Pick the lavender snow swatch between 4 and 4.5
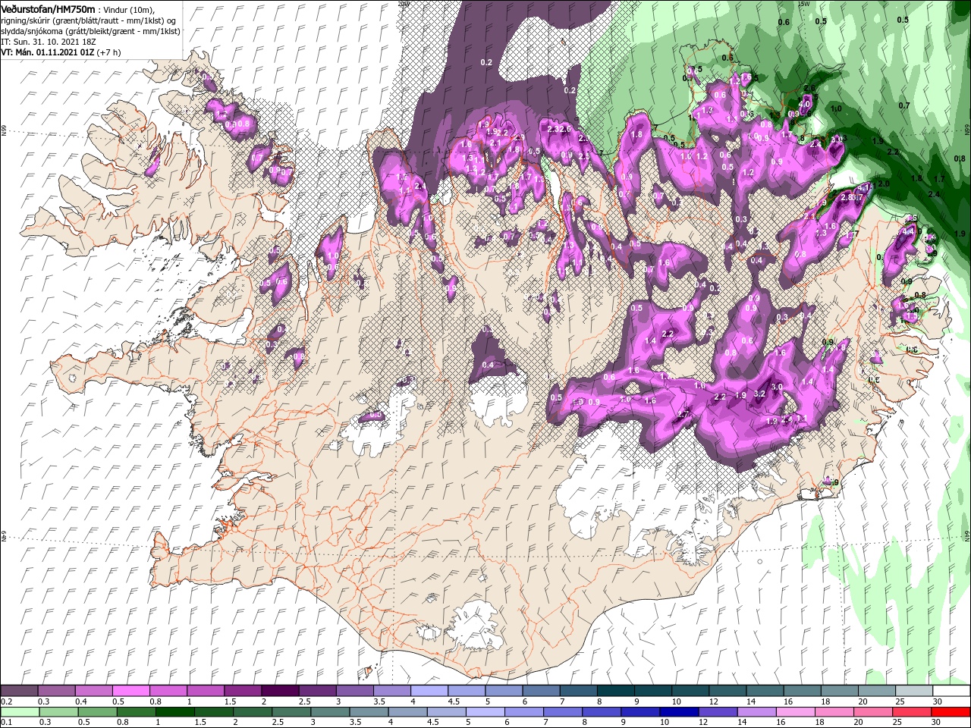 pos(429,691)
